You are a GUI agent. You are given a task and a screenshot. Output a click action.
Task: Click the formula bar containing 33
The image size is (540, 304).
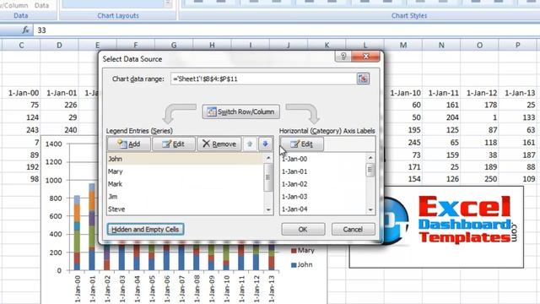click(286, 30)
